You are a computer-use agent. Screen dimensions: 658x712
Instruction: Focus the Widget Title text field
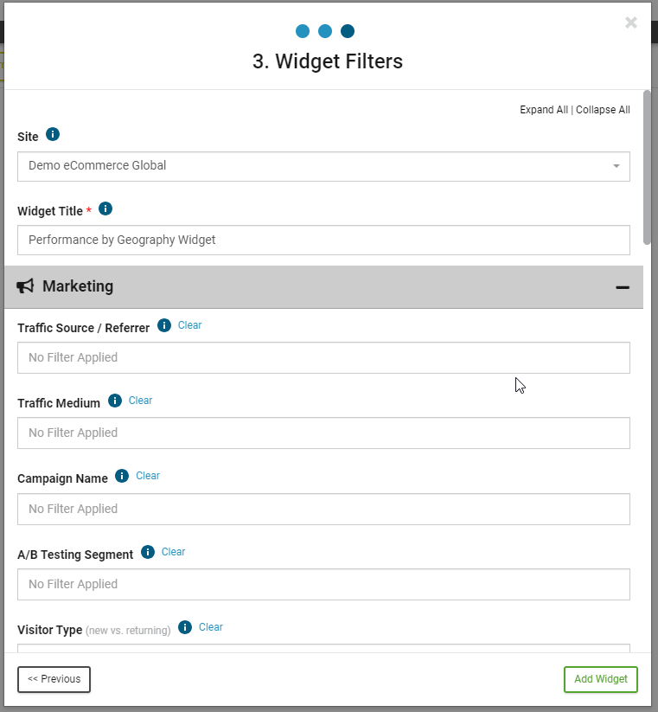[323, 241]
